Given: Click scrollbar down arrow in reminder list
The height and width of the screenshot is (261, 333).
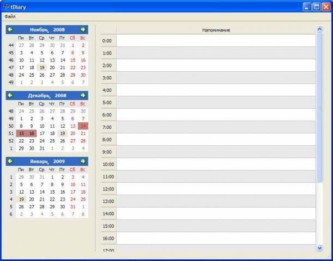Looking at the screenshot, I should (x=319, y=247).
